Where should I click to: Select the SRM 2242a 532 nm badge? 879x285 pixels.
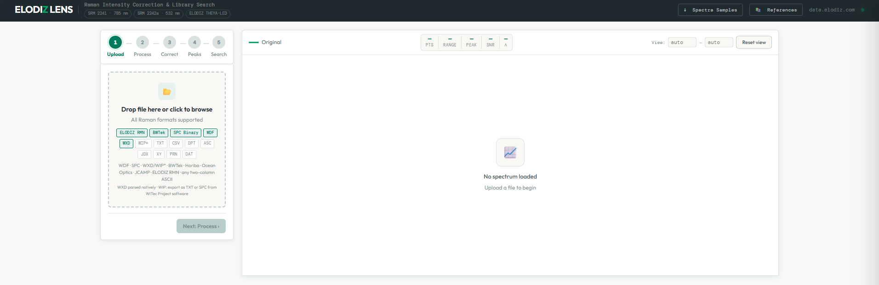tap(159, 14)
